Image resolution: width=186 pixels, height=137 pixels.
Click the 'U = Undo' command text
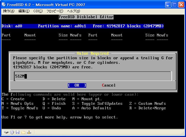point(52,108)
